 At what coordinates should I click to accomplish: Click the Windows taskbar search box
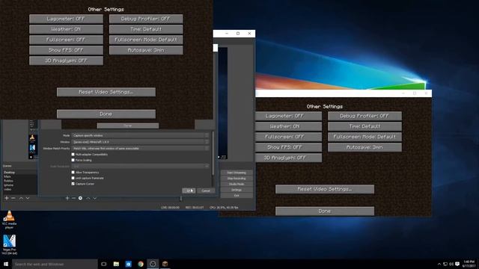tap(55, 264)
